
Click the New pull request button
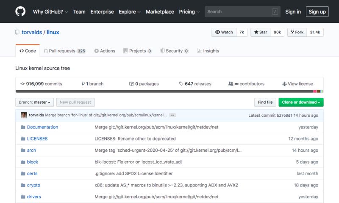point(75,102)
